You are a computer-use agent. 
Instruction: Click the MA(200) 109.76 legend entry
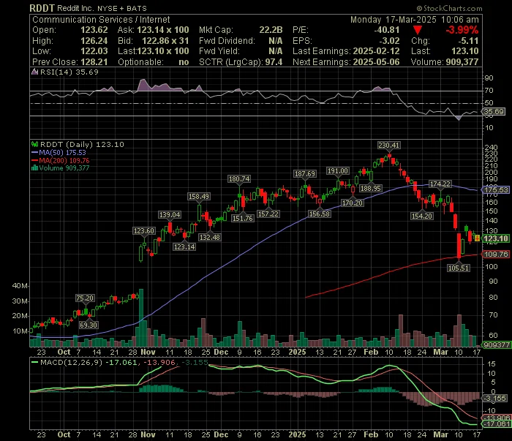pyautogui.click(x=61, y=161)
